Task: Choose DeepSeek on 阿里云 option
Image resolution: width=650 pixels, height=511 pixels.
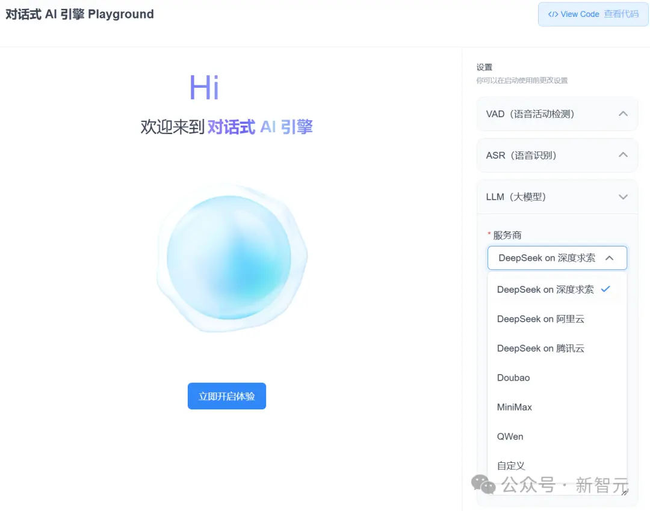Action: click(x=557, y=319)
